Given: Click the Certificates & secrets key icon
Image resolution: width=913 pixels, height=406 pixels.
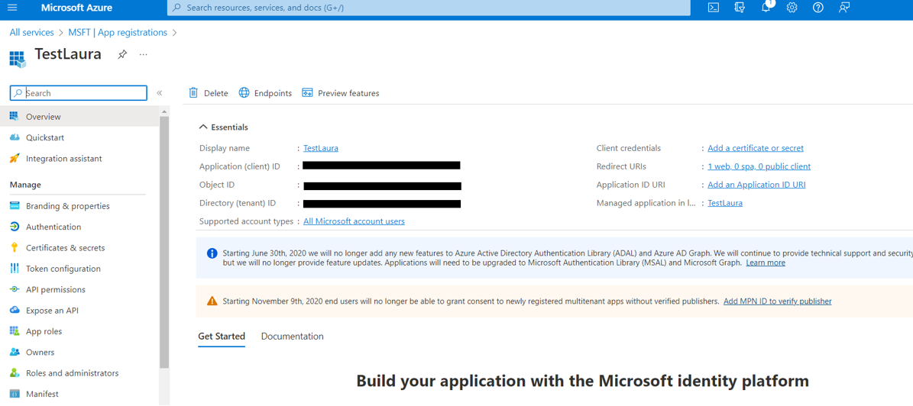Looking at the screenshot, I should point(15,248).
